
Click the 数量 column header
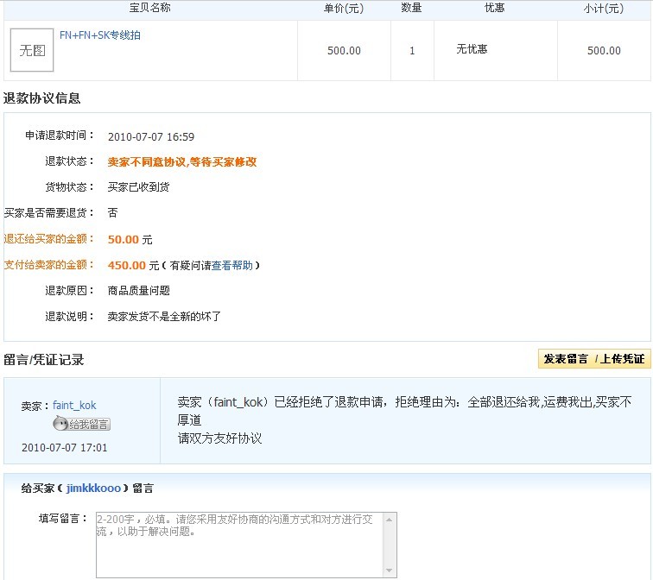[412, 9]
